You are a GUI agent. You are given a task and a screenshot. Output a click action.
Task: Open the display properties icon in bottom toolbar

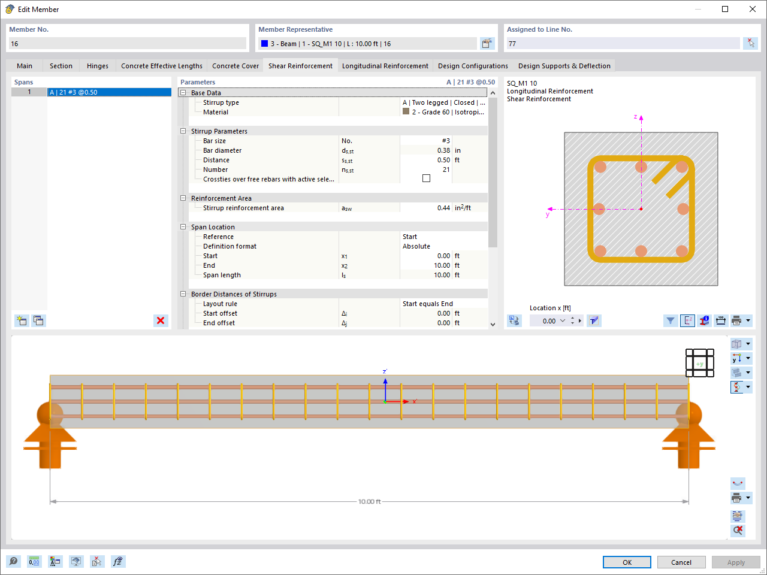[55, 561]
